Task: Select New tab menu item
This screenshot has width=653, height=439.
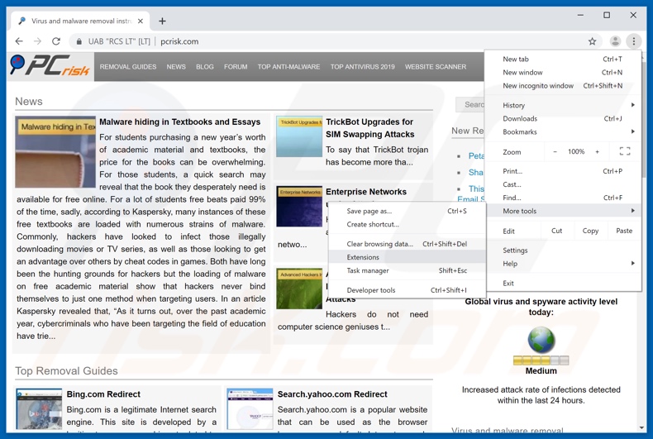Action: [x=563, y=60]
